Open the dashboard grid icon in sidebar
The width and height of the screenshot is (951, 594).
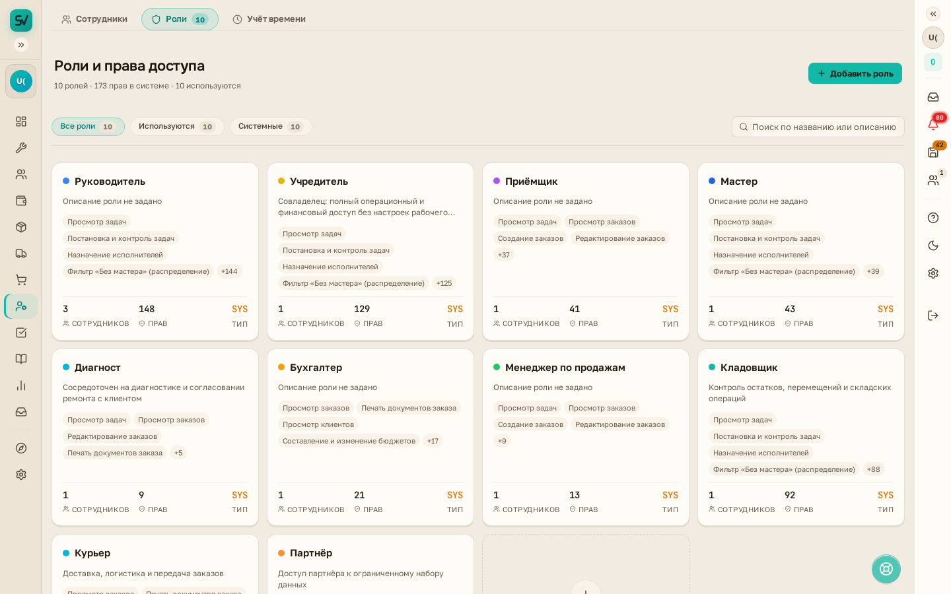tap(21, 121)
